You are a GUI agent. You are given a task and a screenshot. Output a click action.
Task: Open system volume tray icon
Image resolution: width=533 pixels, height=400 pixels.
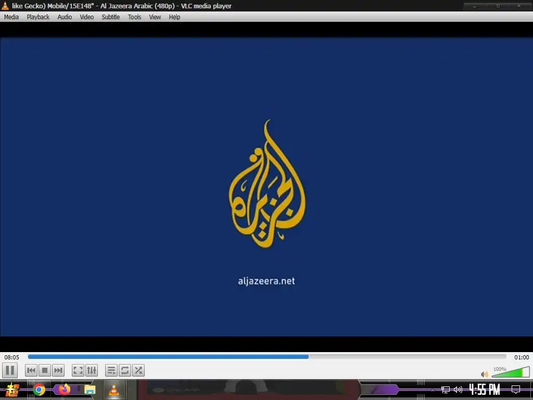[x=458, y=390]
